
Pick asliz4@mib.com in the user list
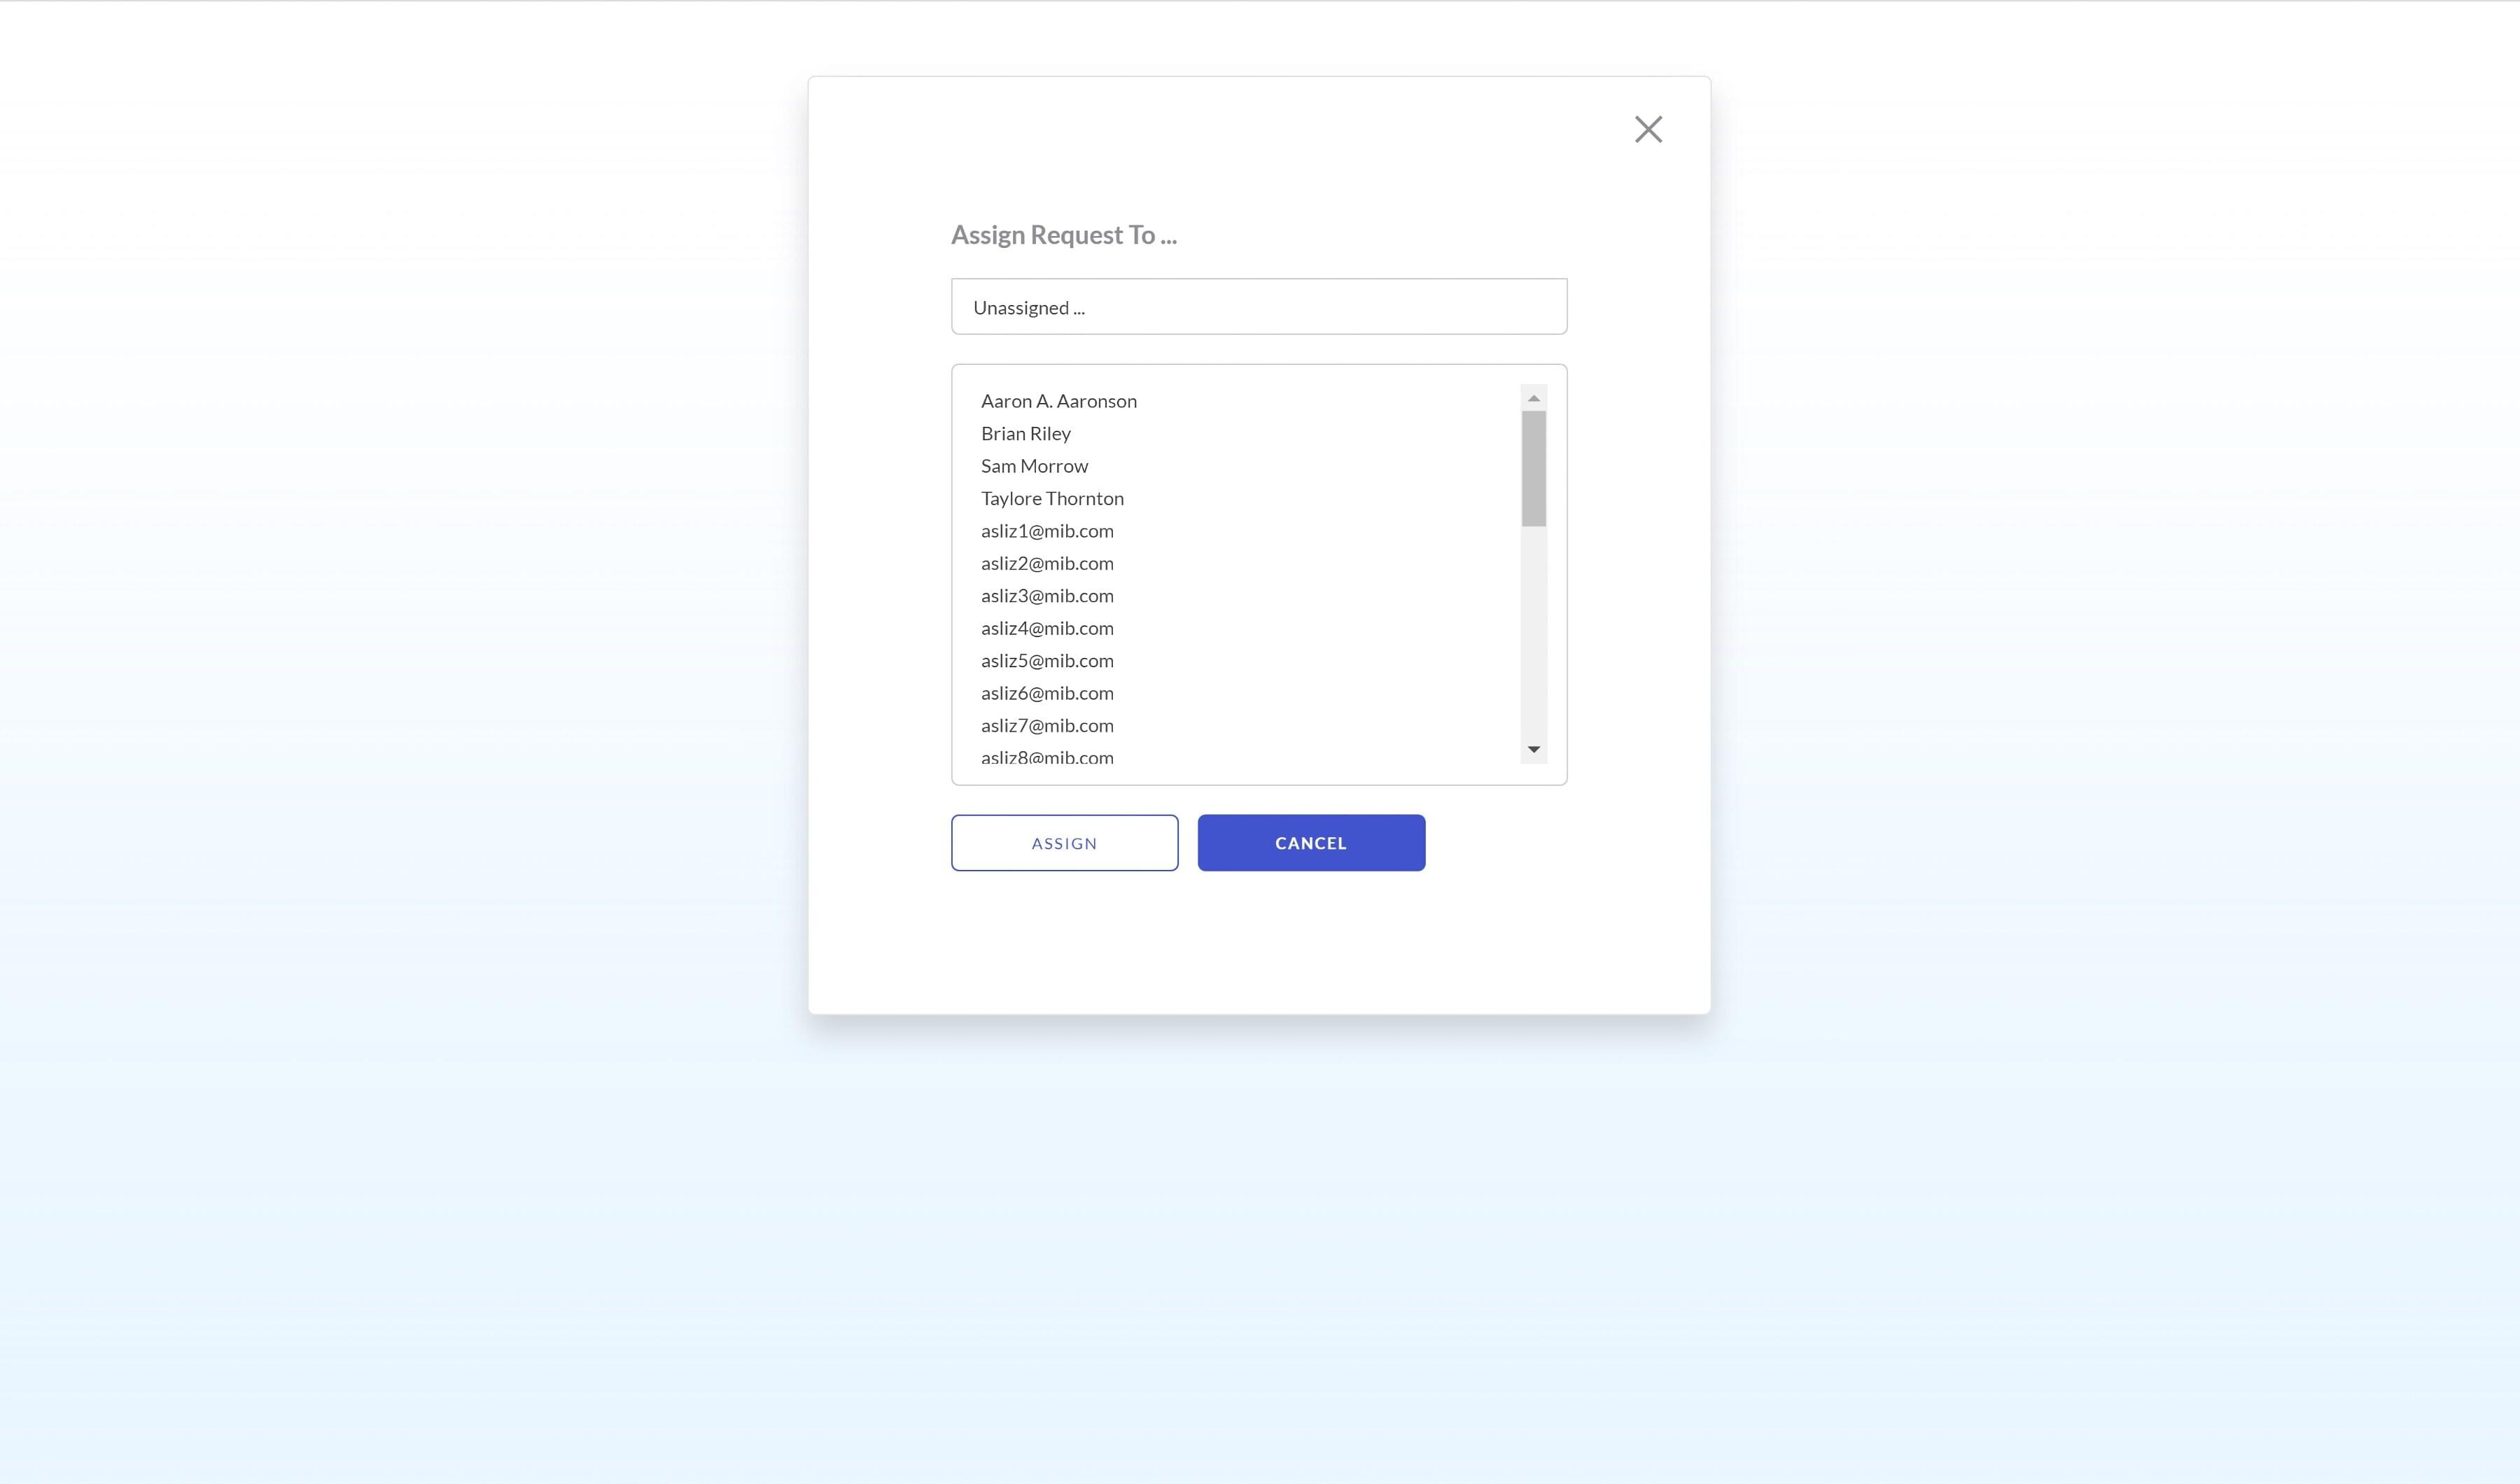pos(1047,629)
